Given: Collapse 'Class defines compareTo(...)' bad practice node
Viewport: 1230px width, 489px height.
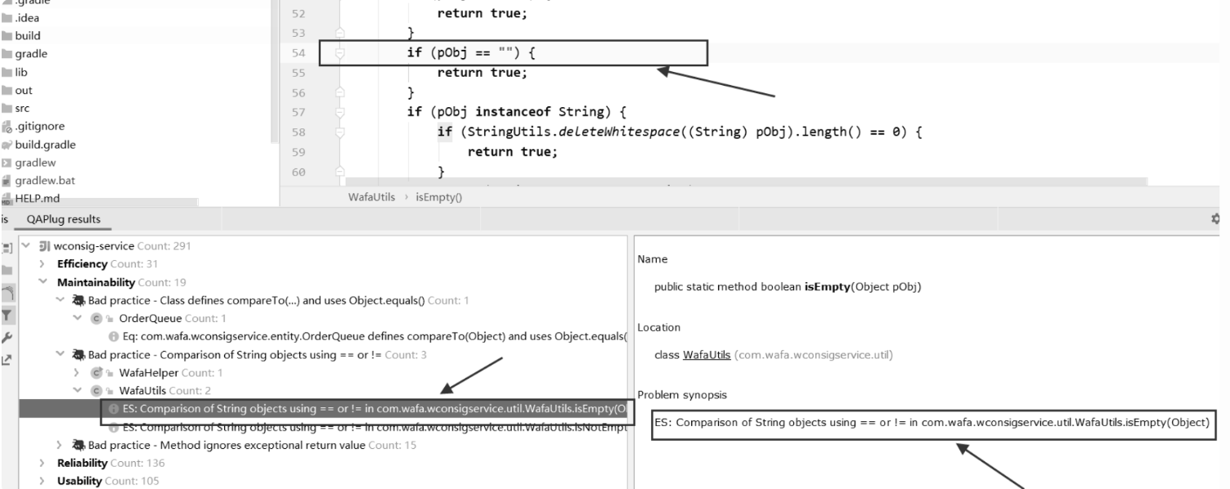Looking at the screenshot, I should (x=61, y=300).
